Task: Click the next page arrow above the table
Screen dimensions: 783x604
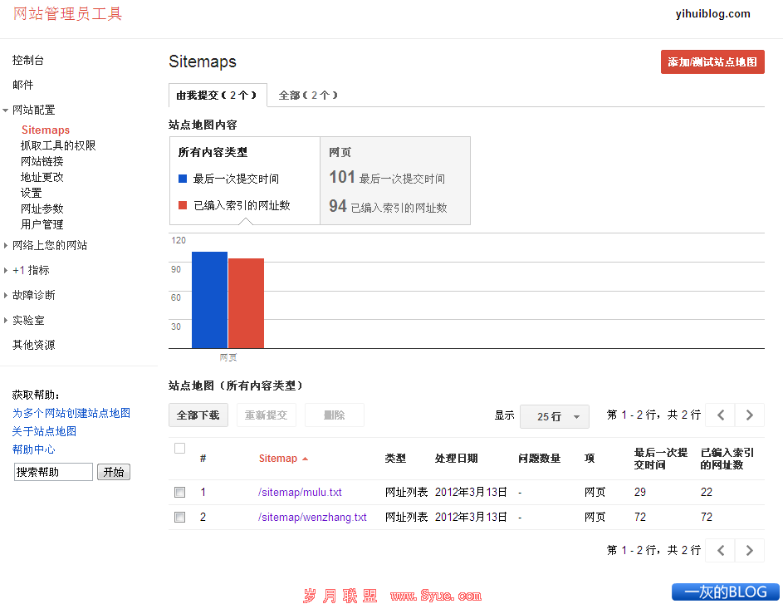Action: tap(749, 415)
